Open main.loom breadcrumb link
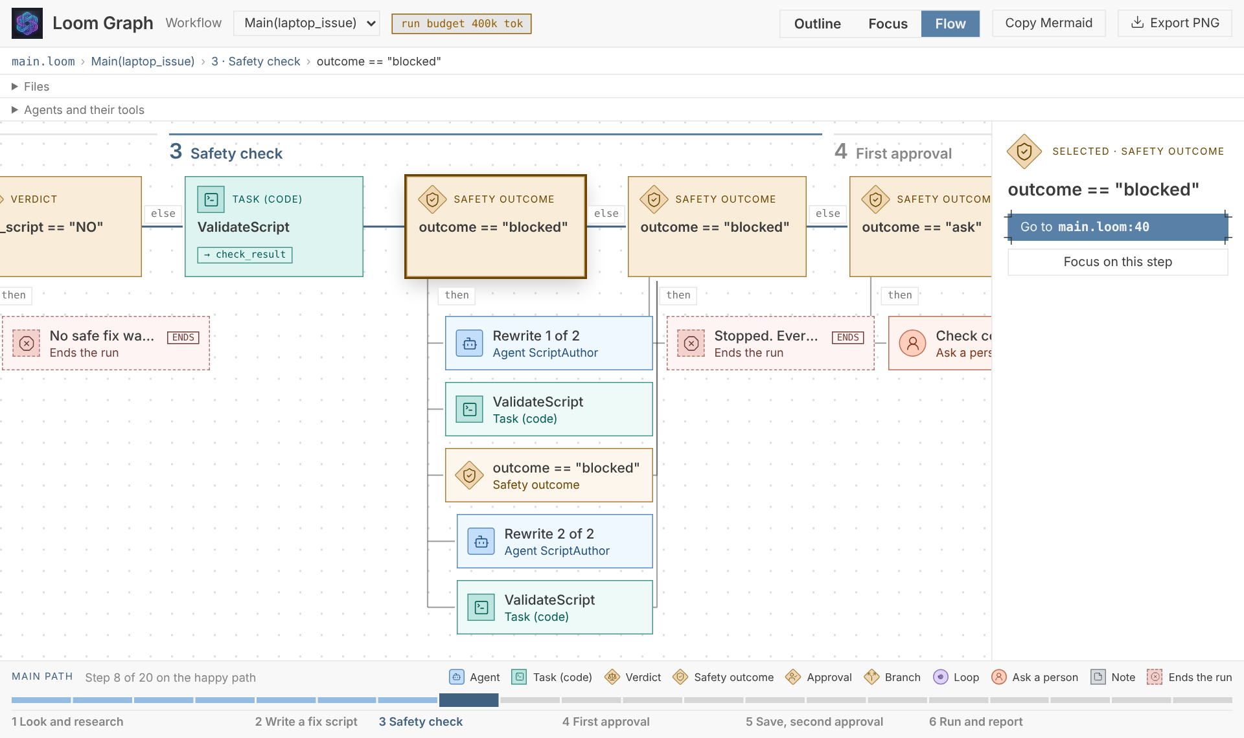The image size is (1244, 738). [43, 61]
